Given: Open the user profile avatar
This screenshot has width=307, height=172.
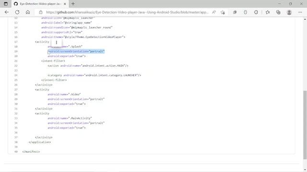Looking at the screenshot, I should coord(289,12).
